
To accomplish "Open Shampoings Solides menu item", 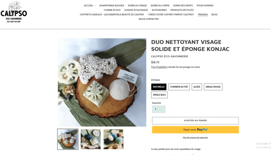I will (112, 6).
